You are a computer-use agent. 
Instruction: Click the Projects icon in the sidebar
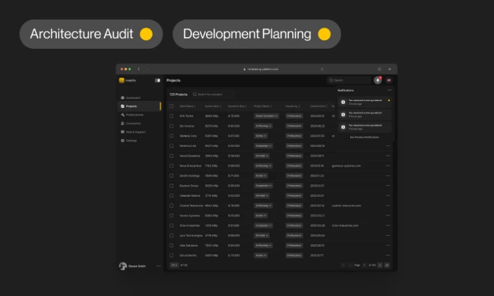click(x=122, y=106)
